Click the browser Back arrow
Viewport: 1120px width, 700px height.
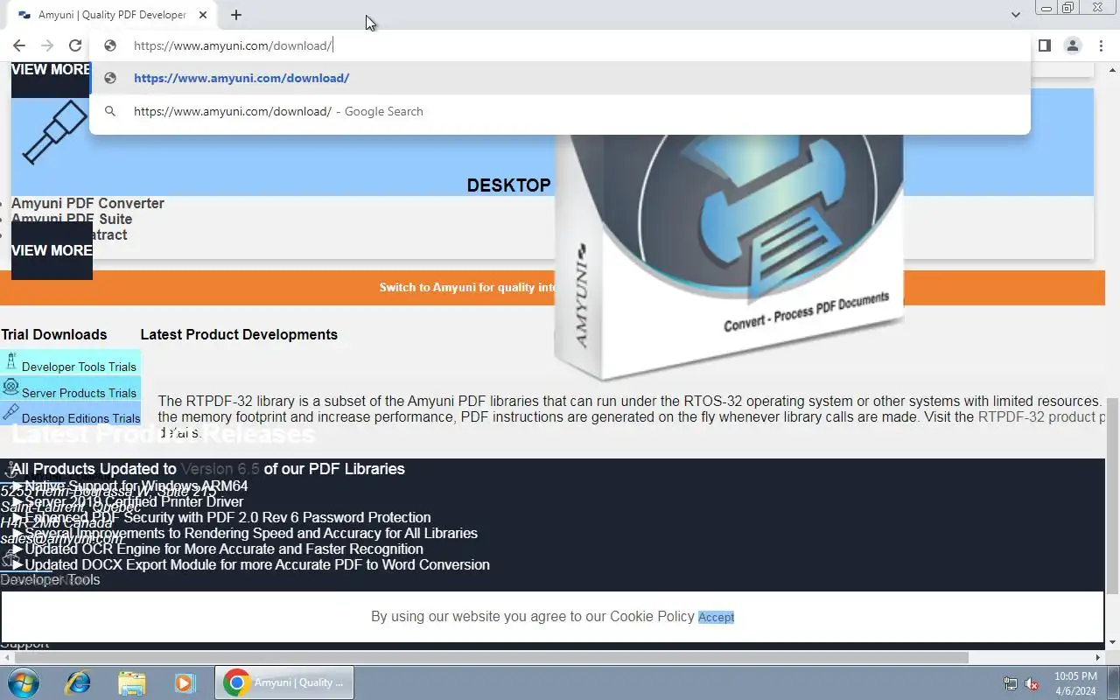point(19,45)
